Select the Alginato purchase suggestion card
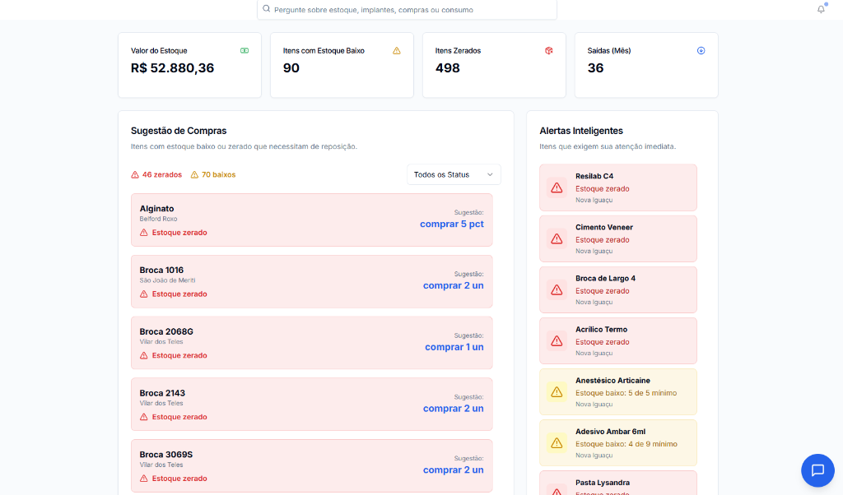 (x=311, y=220)
